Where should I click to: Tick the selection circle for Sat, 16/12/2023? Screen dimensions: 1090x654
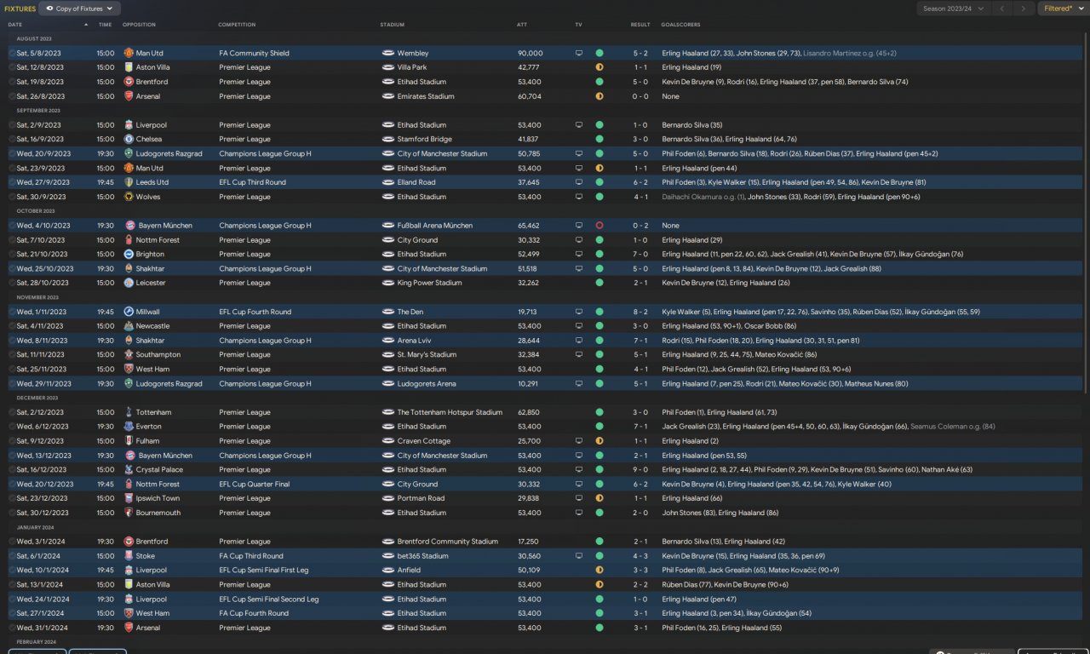coord(12,469)
